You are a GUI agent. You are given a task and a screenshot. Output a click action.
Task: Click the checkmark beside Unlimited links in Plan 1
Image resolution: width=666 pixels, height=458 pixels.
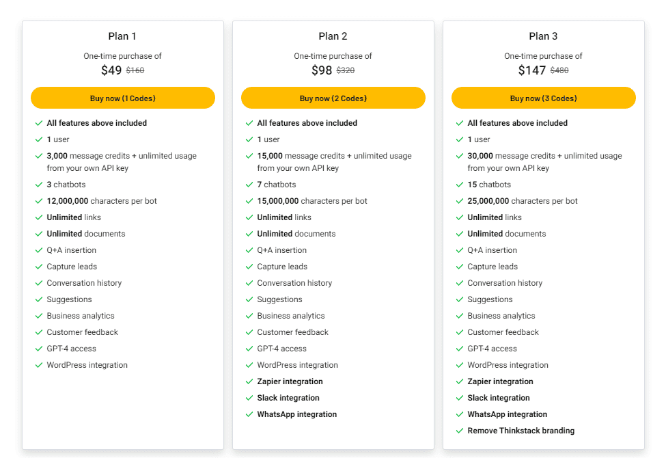point(39,217)
